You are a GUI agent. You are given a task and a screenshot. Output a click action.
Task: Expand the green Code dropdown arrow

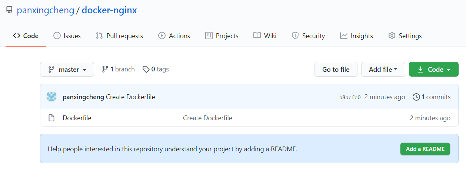449,70
